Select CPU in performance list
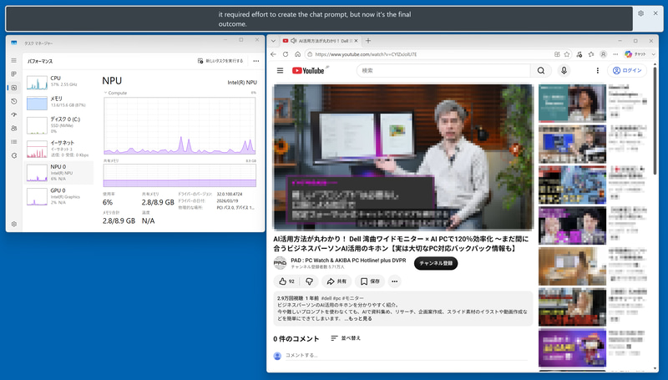Viewport: 668px width, 380px height. 58,82
